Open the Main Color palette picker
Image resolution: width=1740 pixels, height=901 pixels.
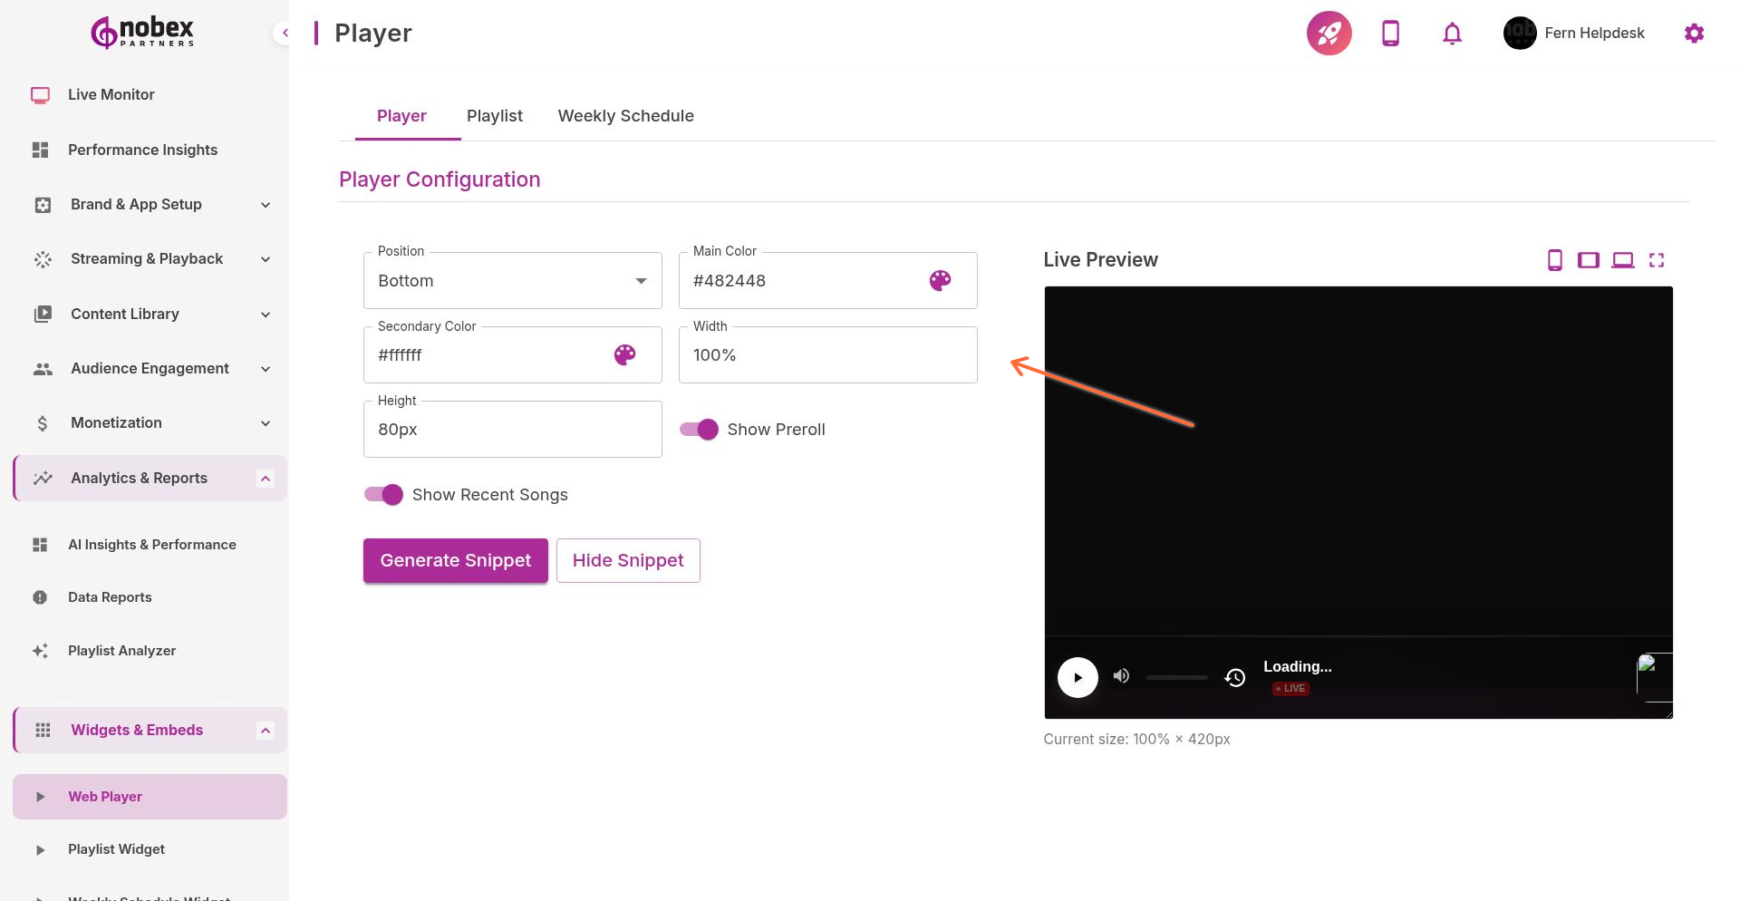pos(941,280)
